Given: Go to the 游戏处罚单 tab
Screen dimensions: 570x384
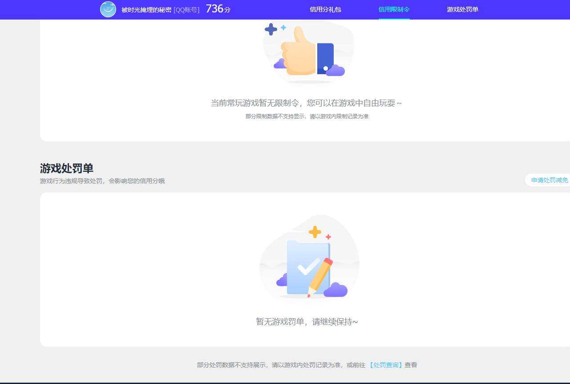Looking at the screenshot, I should pos(462,9).
